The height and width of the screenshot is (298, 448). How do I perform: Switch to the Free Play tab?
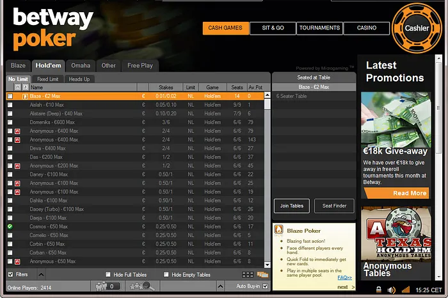coord(140,65)
